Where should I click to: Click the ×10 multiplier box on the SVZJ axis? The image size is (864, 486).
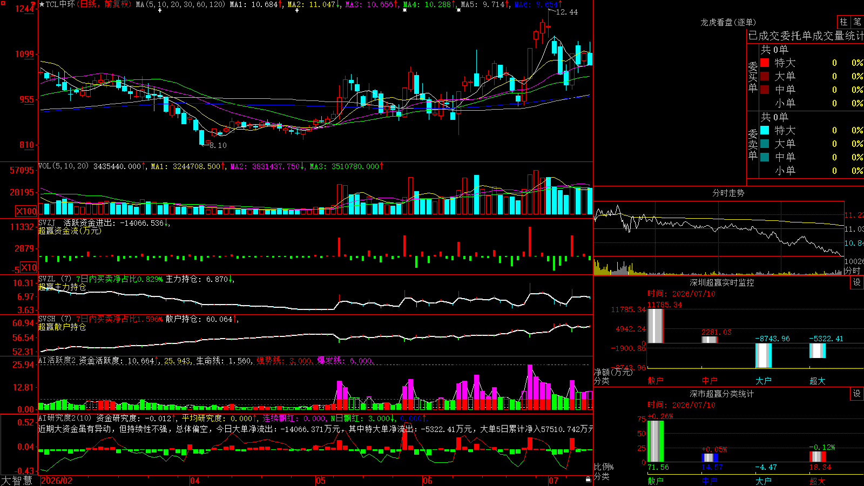[29, 267]
